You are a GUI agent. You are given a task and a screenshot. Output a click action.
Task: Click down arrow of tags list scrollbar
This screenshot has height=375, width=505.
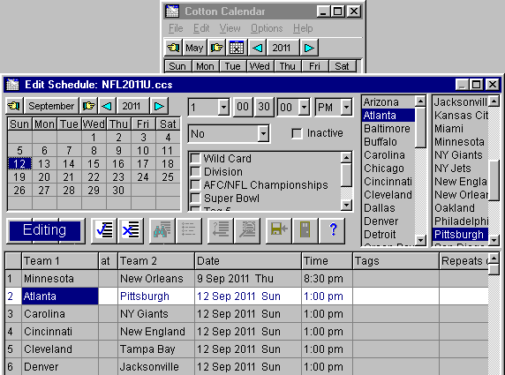pos(346,205)
